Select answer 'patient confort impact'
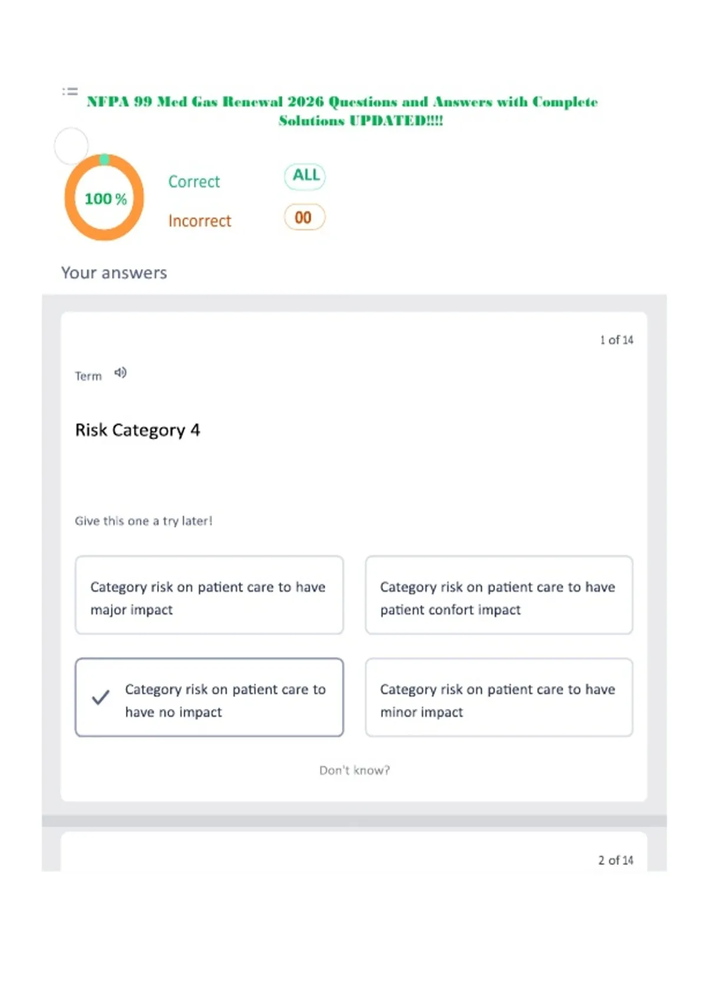This screenshot has width=707, height=1001. pos(499,595)
